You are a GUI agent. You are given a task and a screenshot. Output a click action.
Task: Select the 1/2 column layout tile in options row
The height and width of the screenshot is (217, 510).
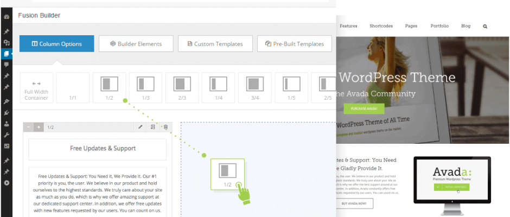[x=109, y=88]
